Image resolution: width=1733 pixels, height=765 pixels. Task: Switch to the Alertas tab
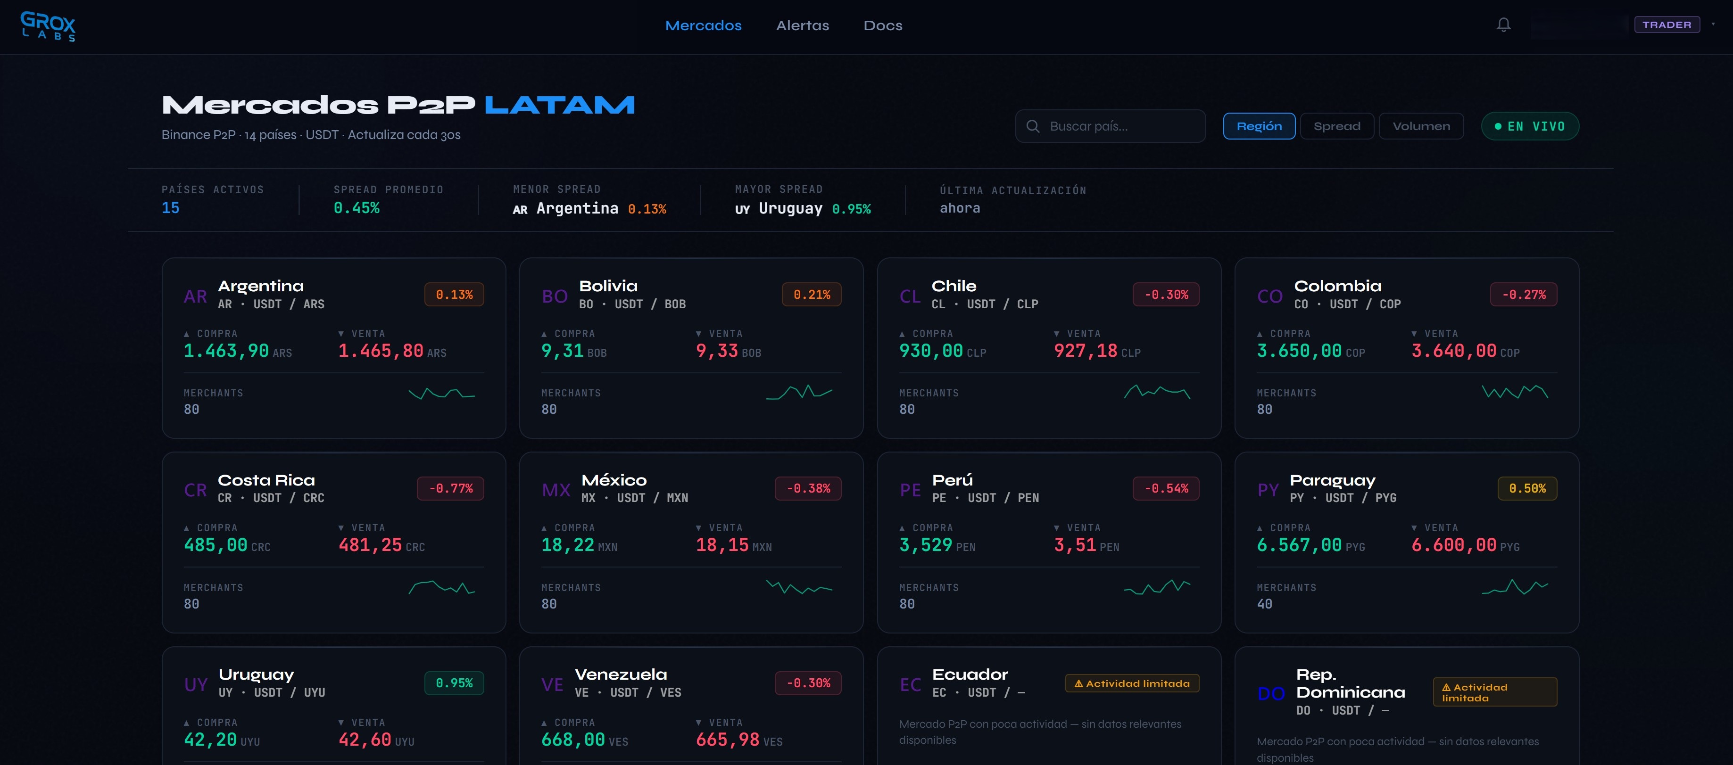coord(802,25)
